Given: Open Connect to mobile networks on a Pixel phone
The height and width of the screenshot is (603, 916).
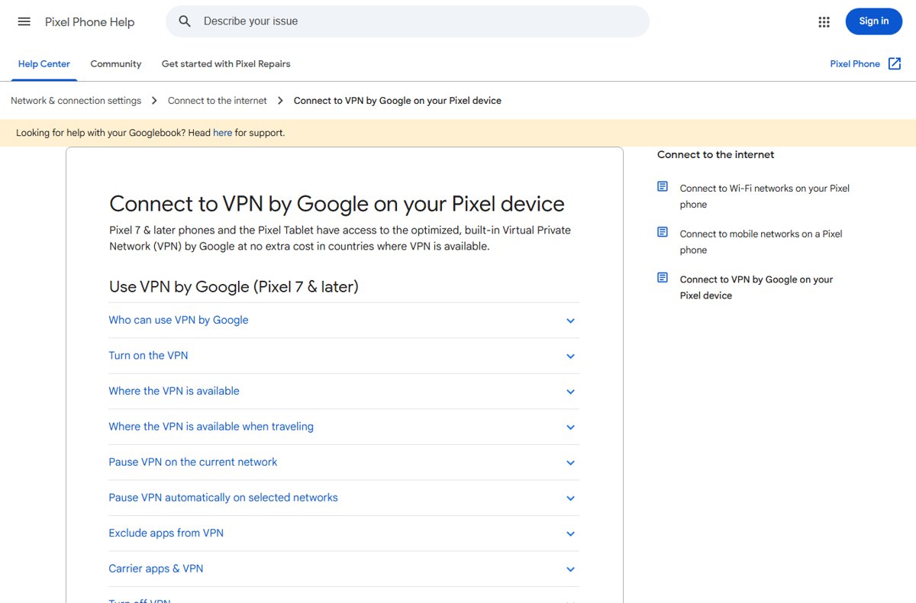Looking at the screenshot, I should click(761, 242).
